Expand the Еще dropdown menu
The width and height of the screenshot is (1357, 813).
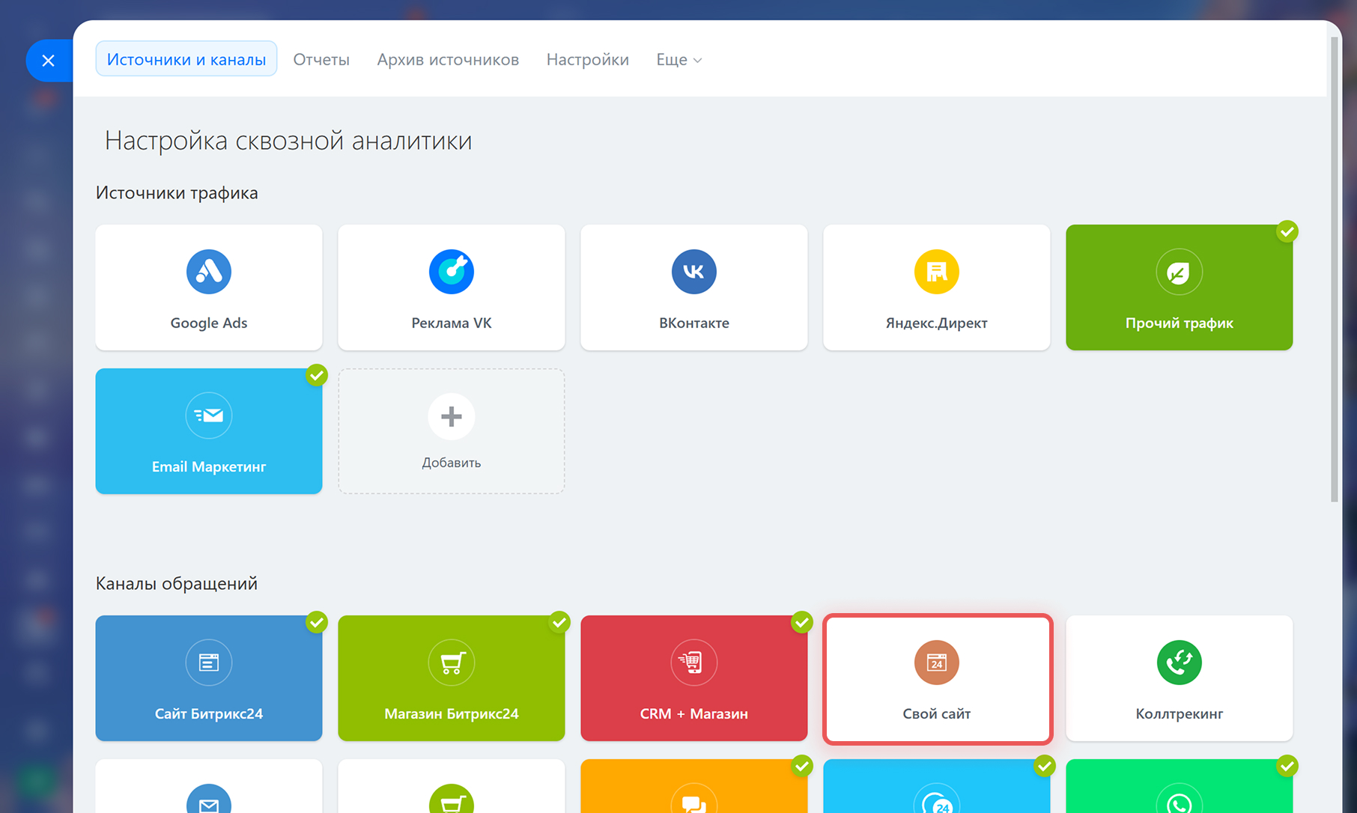tap(679, 60)
